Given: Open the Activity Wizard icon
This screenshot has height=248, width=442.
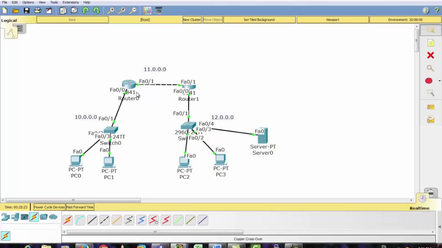Looking at the screenshot, I should (49, 11).
